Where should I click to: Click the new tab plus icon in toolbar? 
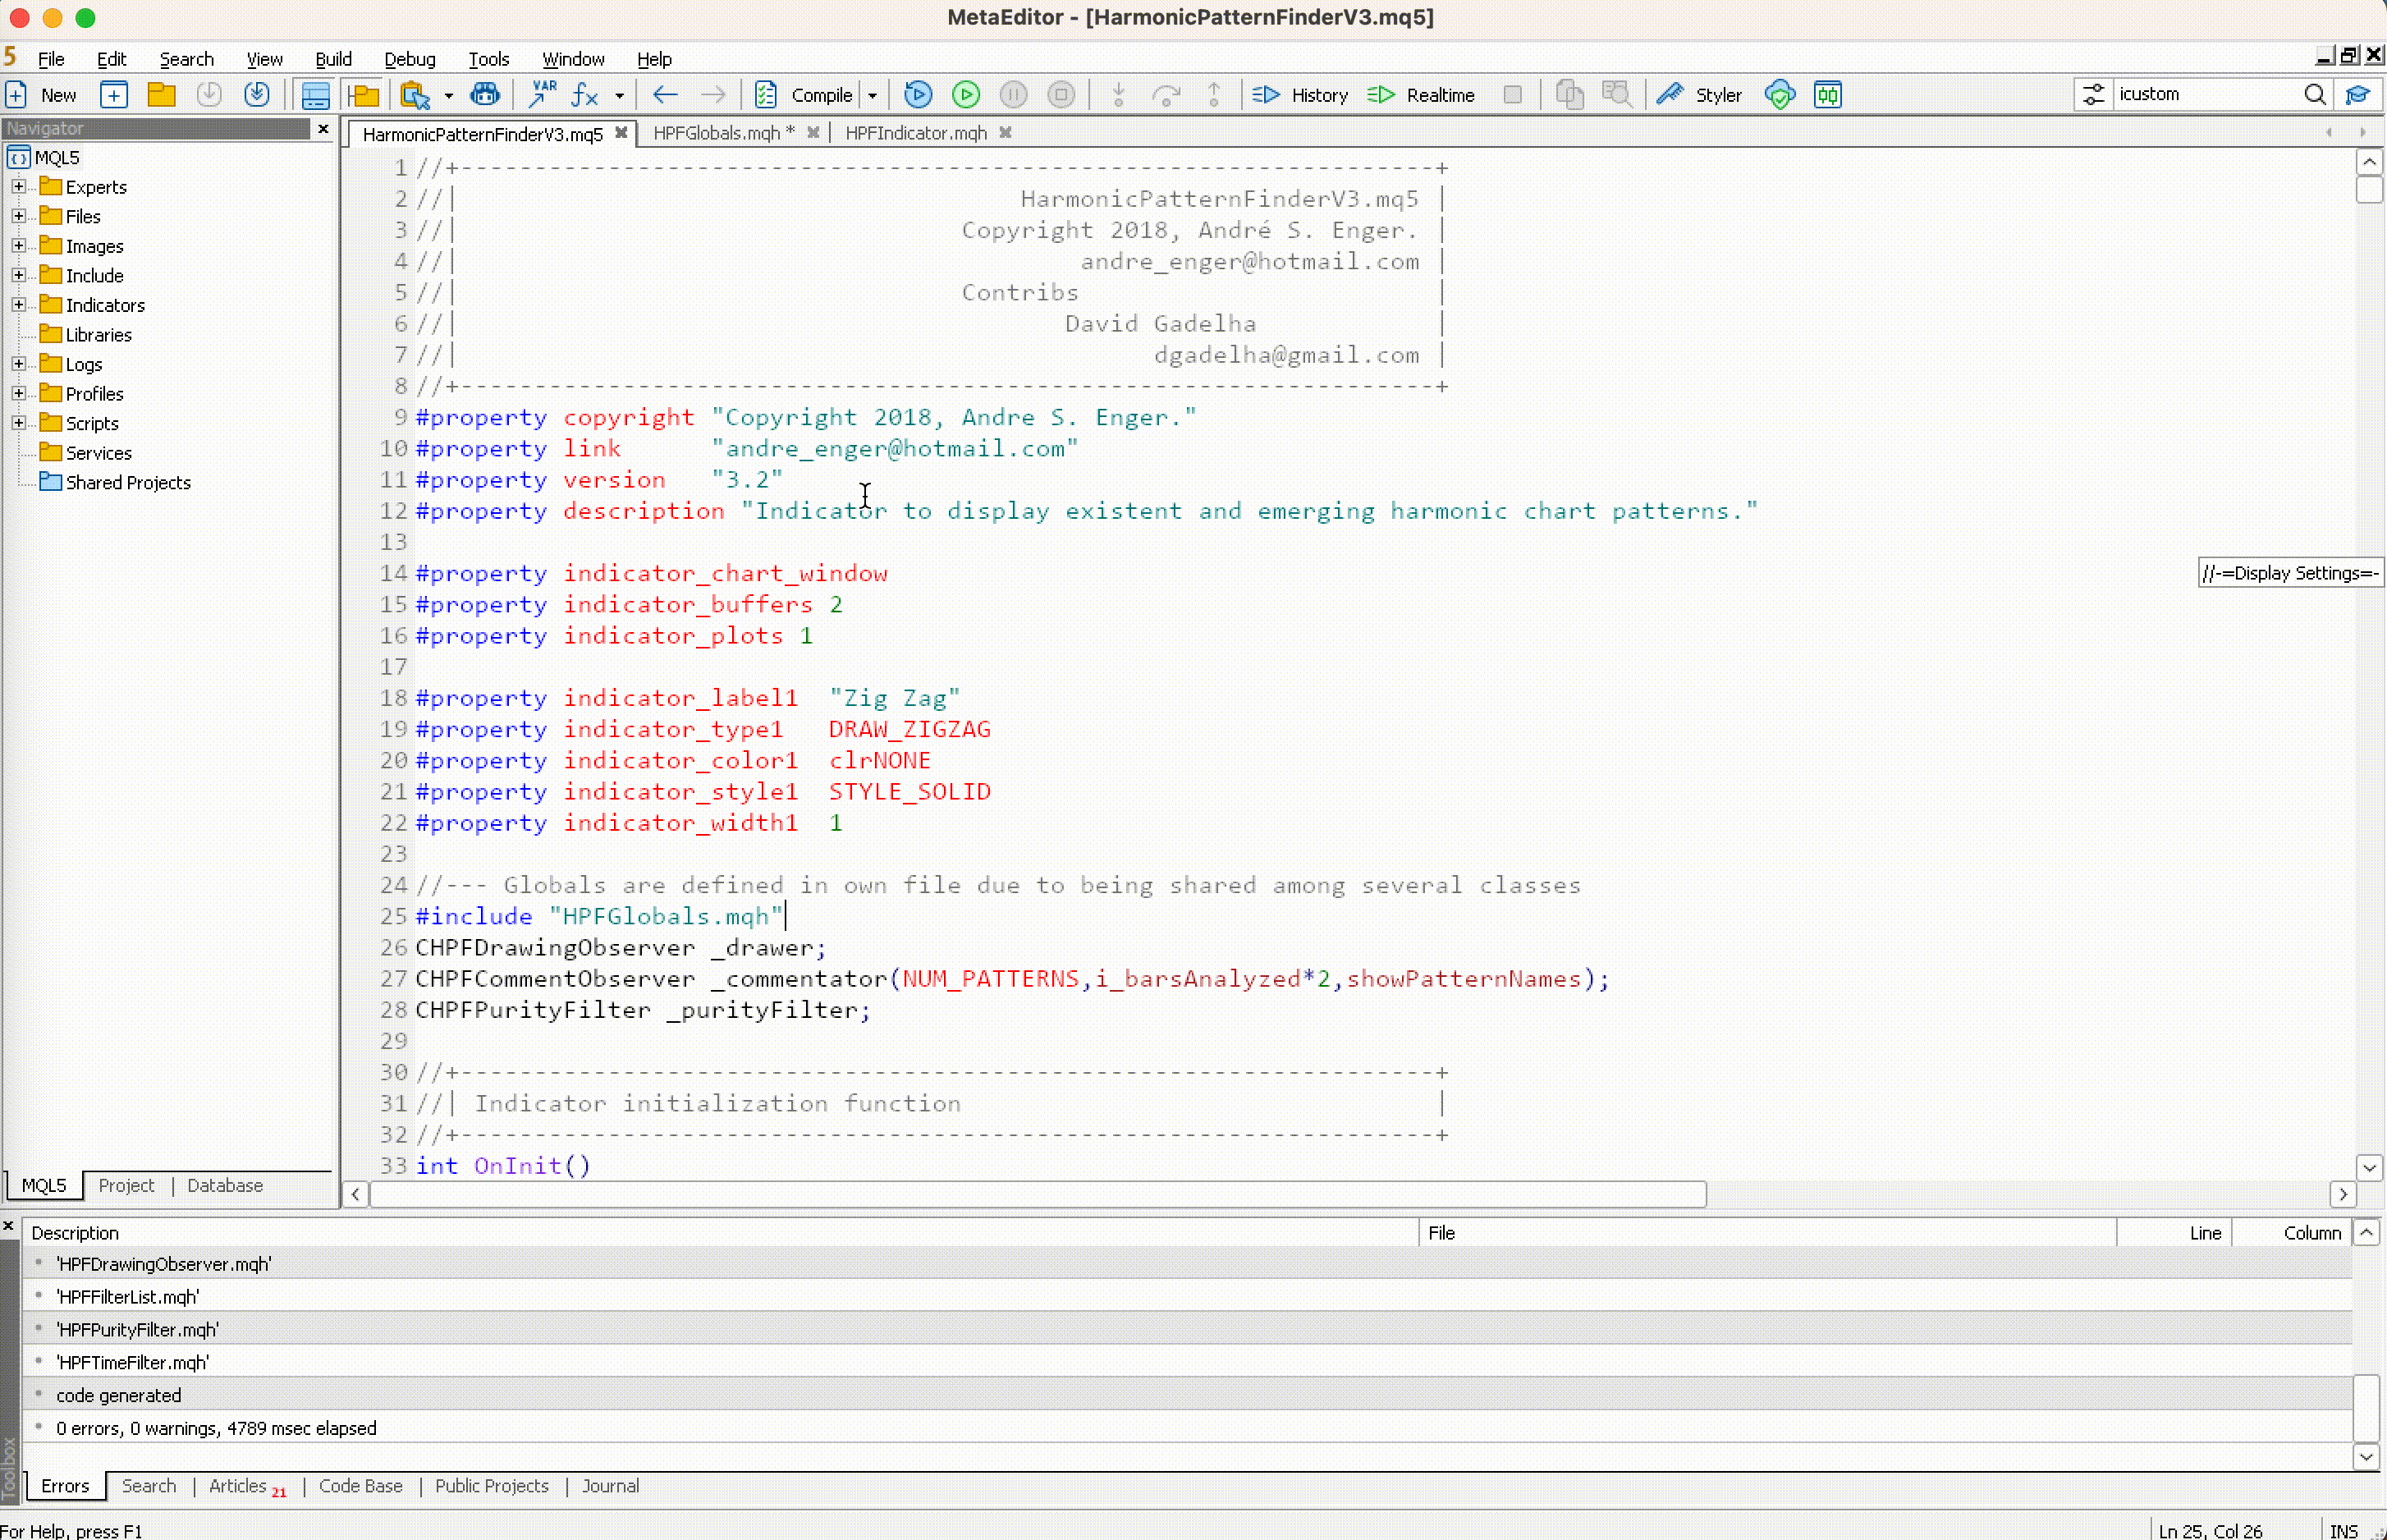pyautogui.click(x=114, y=95)
